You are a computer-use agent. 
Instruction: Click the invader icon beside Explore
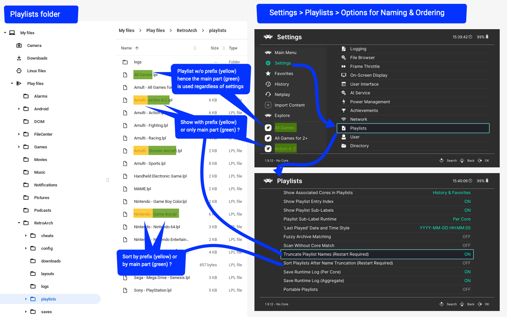(268, 115)
